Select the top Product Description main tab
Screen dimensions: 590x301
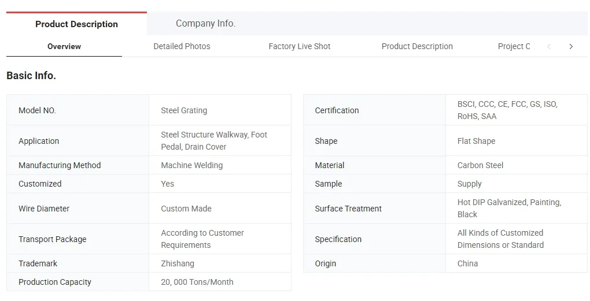(x=76, y=24)
